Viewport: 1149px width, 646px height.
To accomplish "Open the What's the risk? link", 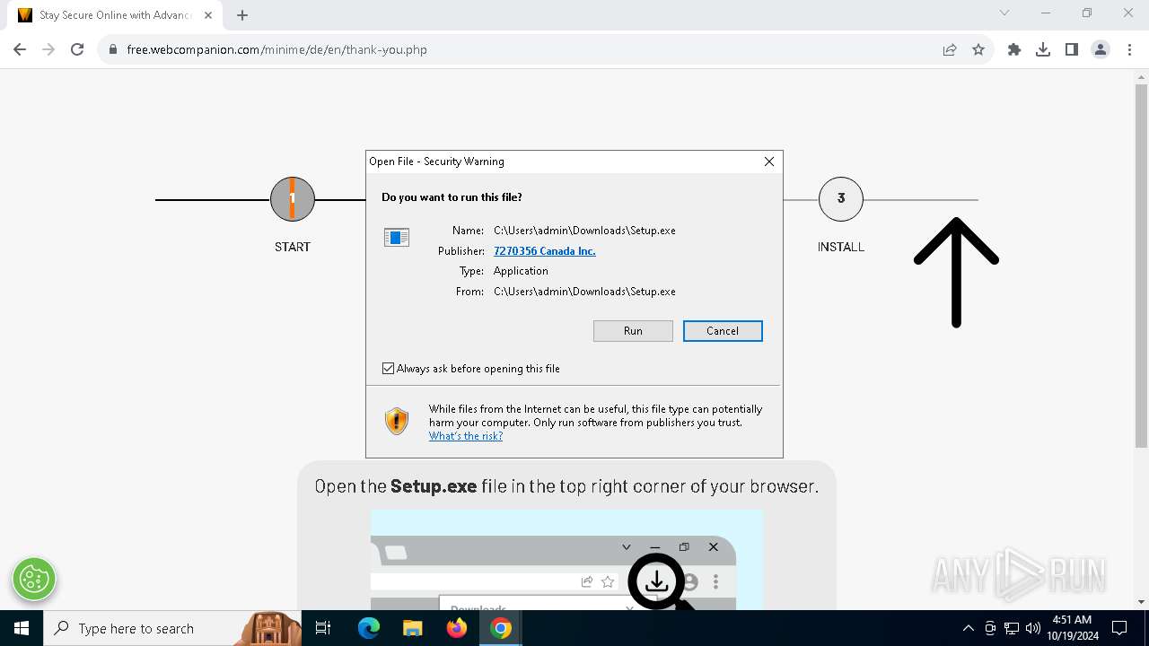I will [x=466, y=436].
